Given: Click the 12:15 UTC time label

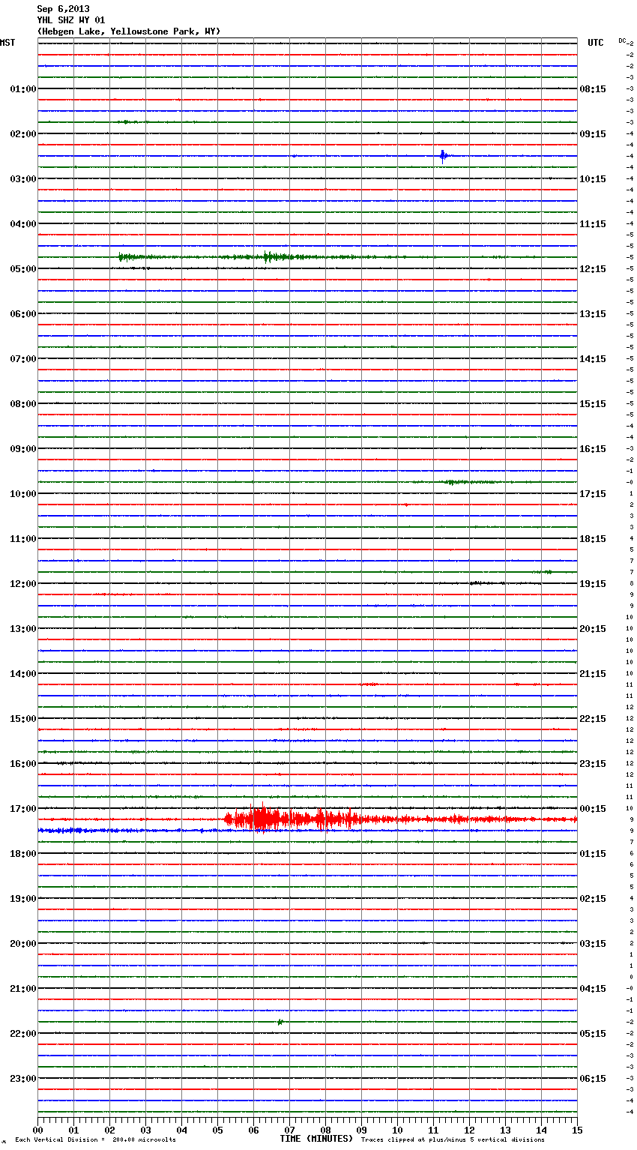Looking at the screenshot, I should 593,269.
